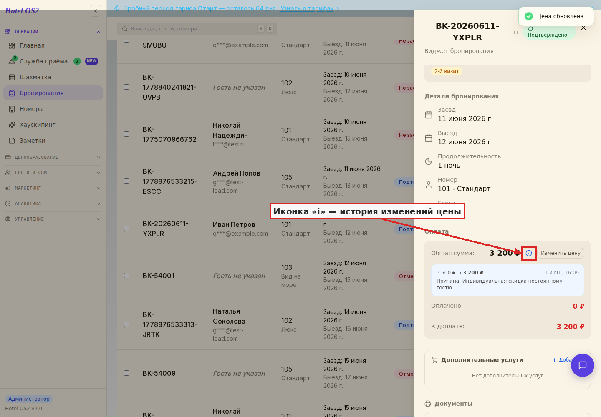The height and width of the screenshot is (417, 601).
Task: Click Hotel OS2 v2.0 version text
Action: click(23, 409)
